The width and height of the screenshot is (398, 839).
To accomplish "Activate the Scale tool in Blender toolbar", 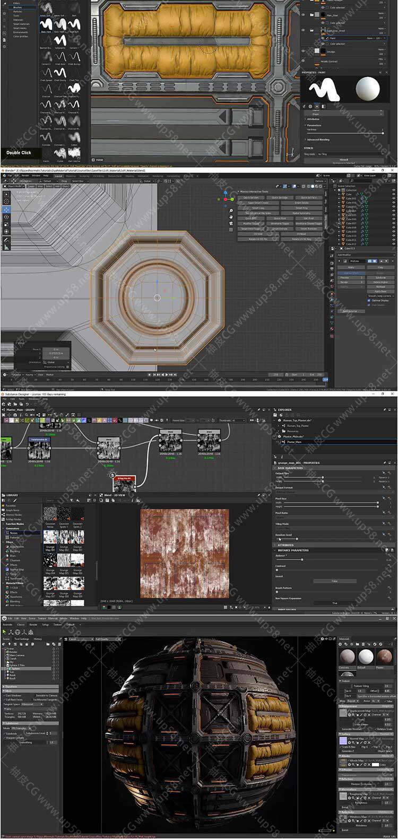I will coord(6,224).
